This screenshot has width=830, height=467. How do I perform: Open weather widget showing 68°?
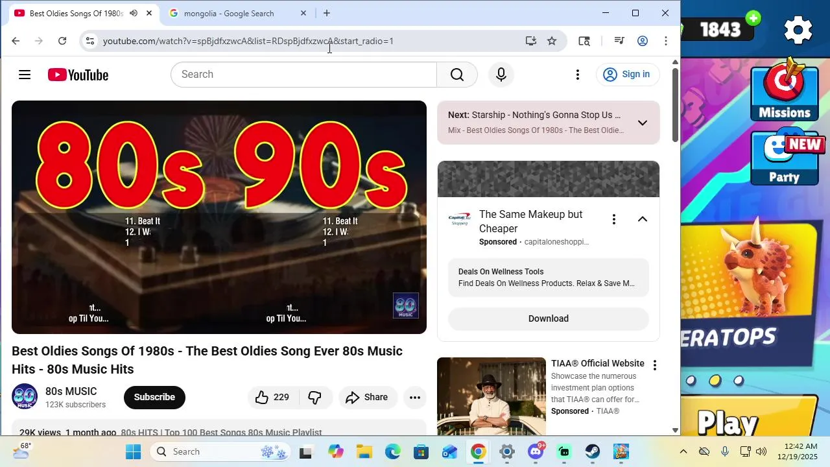tap(21, 451)
